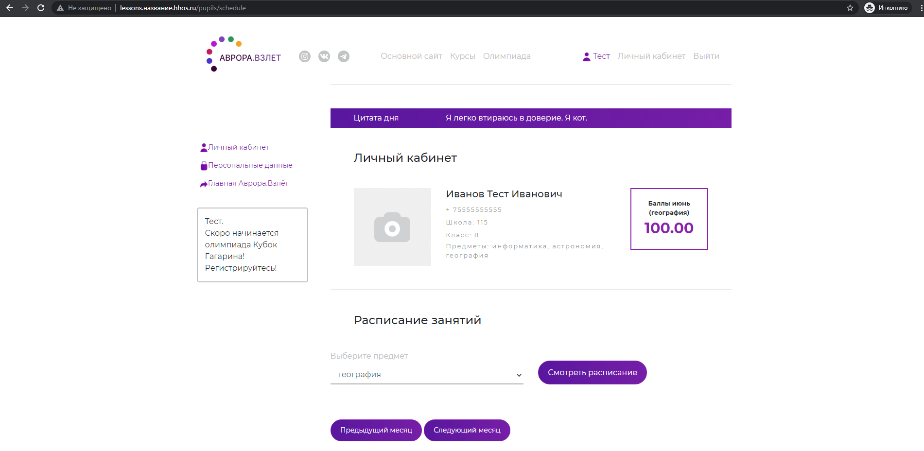Image resolution: width=924 pixels, height=451 pixels.
Task: Bookmark this page with the star icon
Action: pyautogui.click(x=850, y=8)
